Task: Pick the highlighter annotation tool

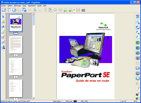Action: (3, 32)
